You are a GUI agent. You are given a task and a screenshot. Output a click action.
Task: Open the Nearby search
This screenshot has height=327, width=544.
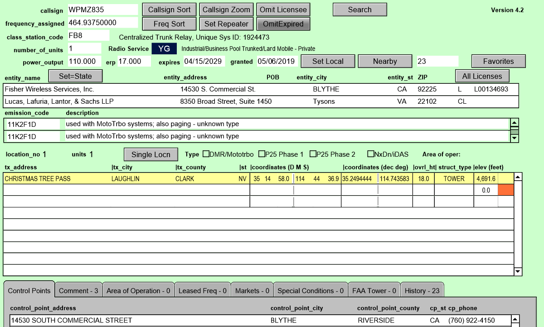pos(385,61)
